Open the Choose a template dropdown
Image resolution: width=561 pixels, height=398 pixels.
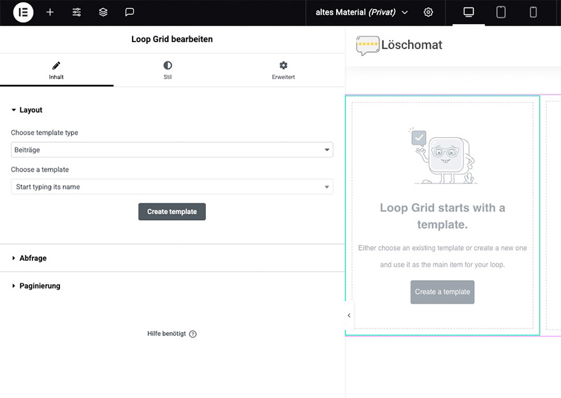(x=171, y=187)
